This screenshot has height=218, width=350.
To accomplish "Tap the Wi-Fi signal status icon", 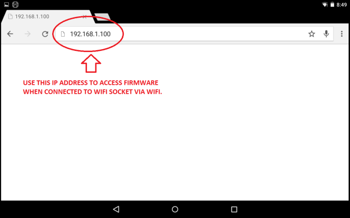I will coord(325,4).
